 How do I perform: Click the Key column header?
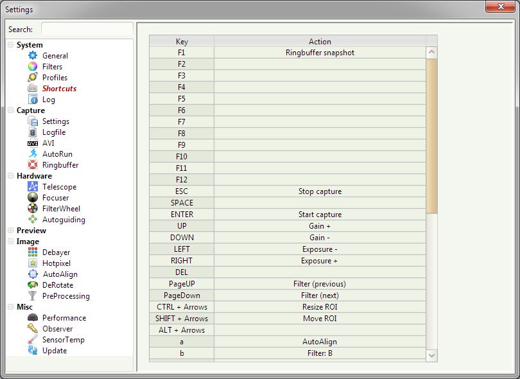pyautogui.click(x=182, y=41)
